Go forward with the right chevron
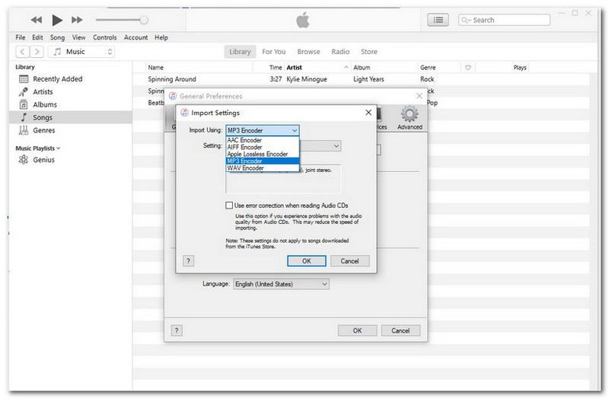The height and width of the screenshot is (399, 609). click(37, 52)
